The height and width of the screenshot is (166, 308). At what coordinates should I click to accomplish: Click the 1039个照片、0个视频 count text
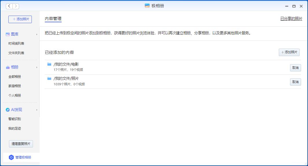click(x=69, y=84)
